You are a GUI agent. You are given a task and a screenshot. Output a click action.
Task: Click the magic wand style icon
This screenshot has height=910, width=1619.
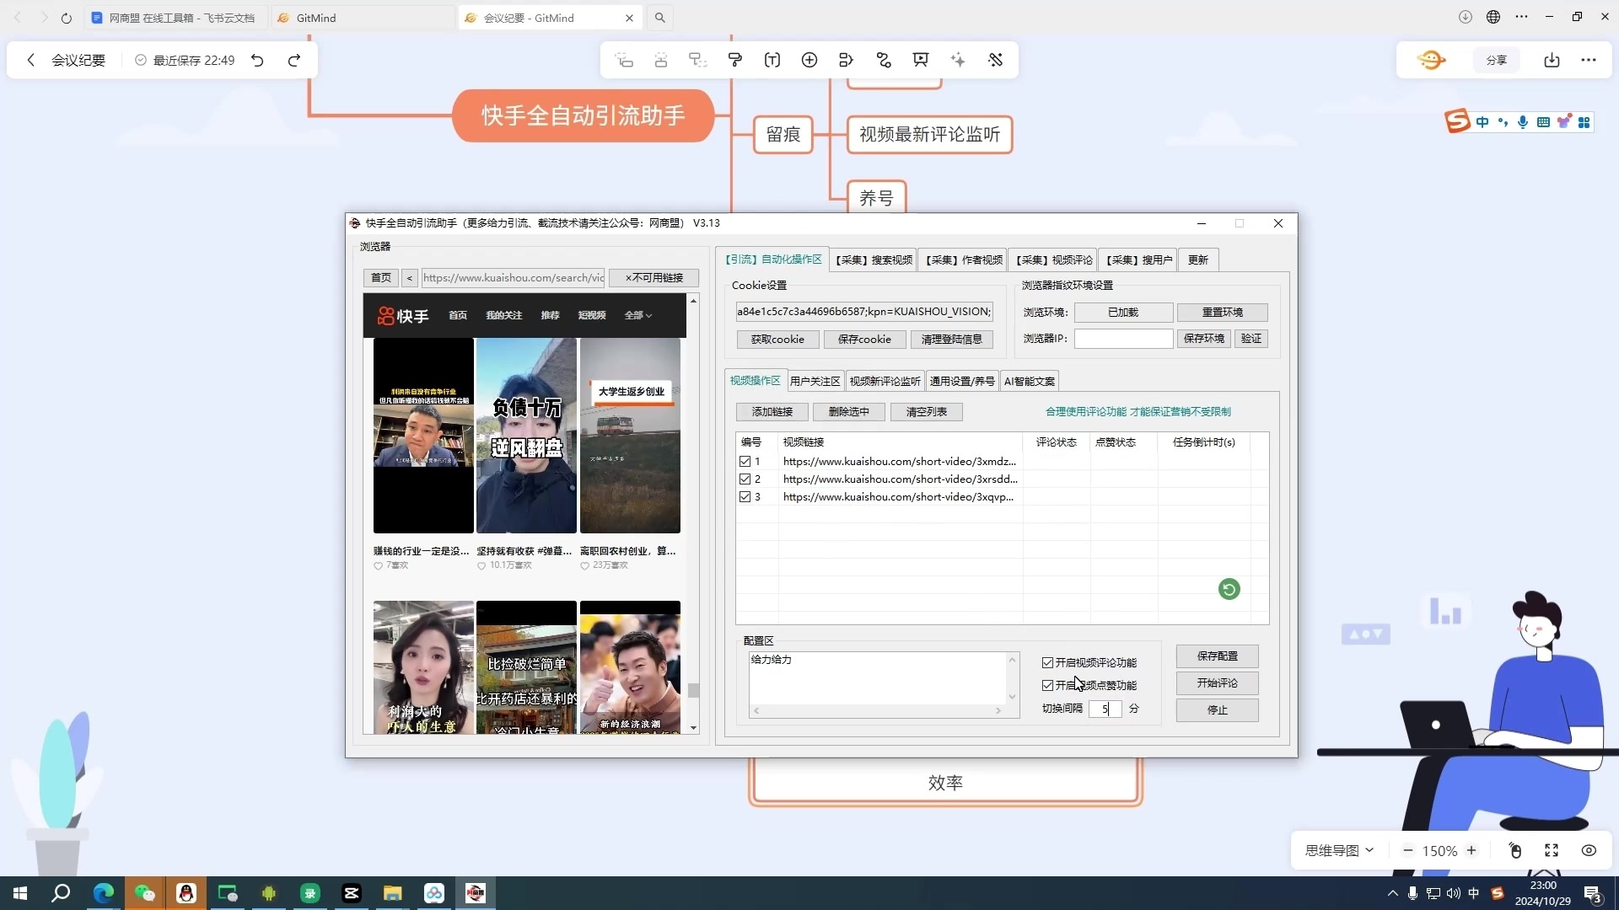(995, 60)
